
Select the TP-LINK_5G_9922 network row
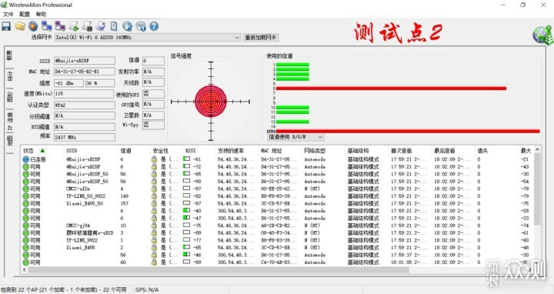pos(277,196)
